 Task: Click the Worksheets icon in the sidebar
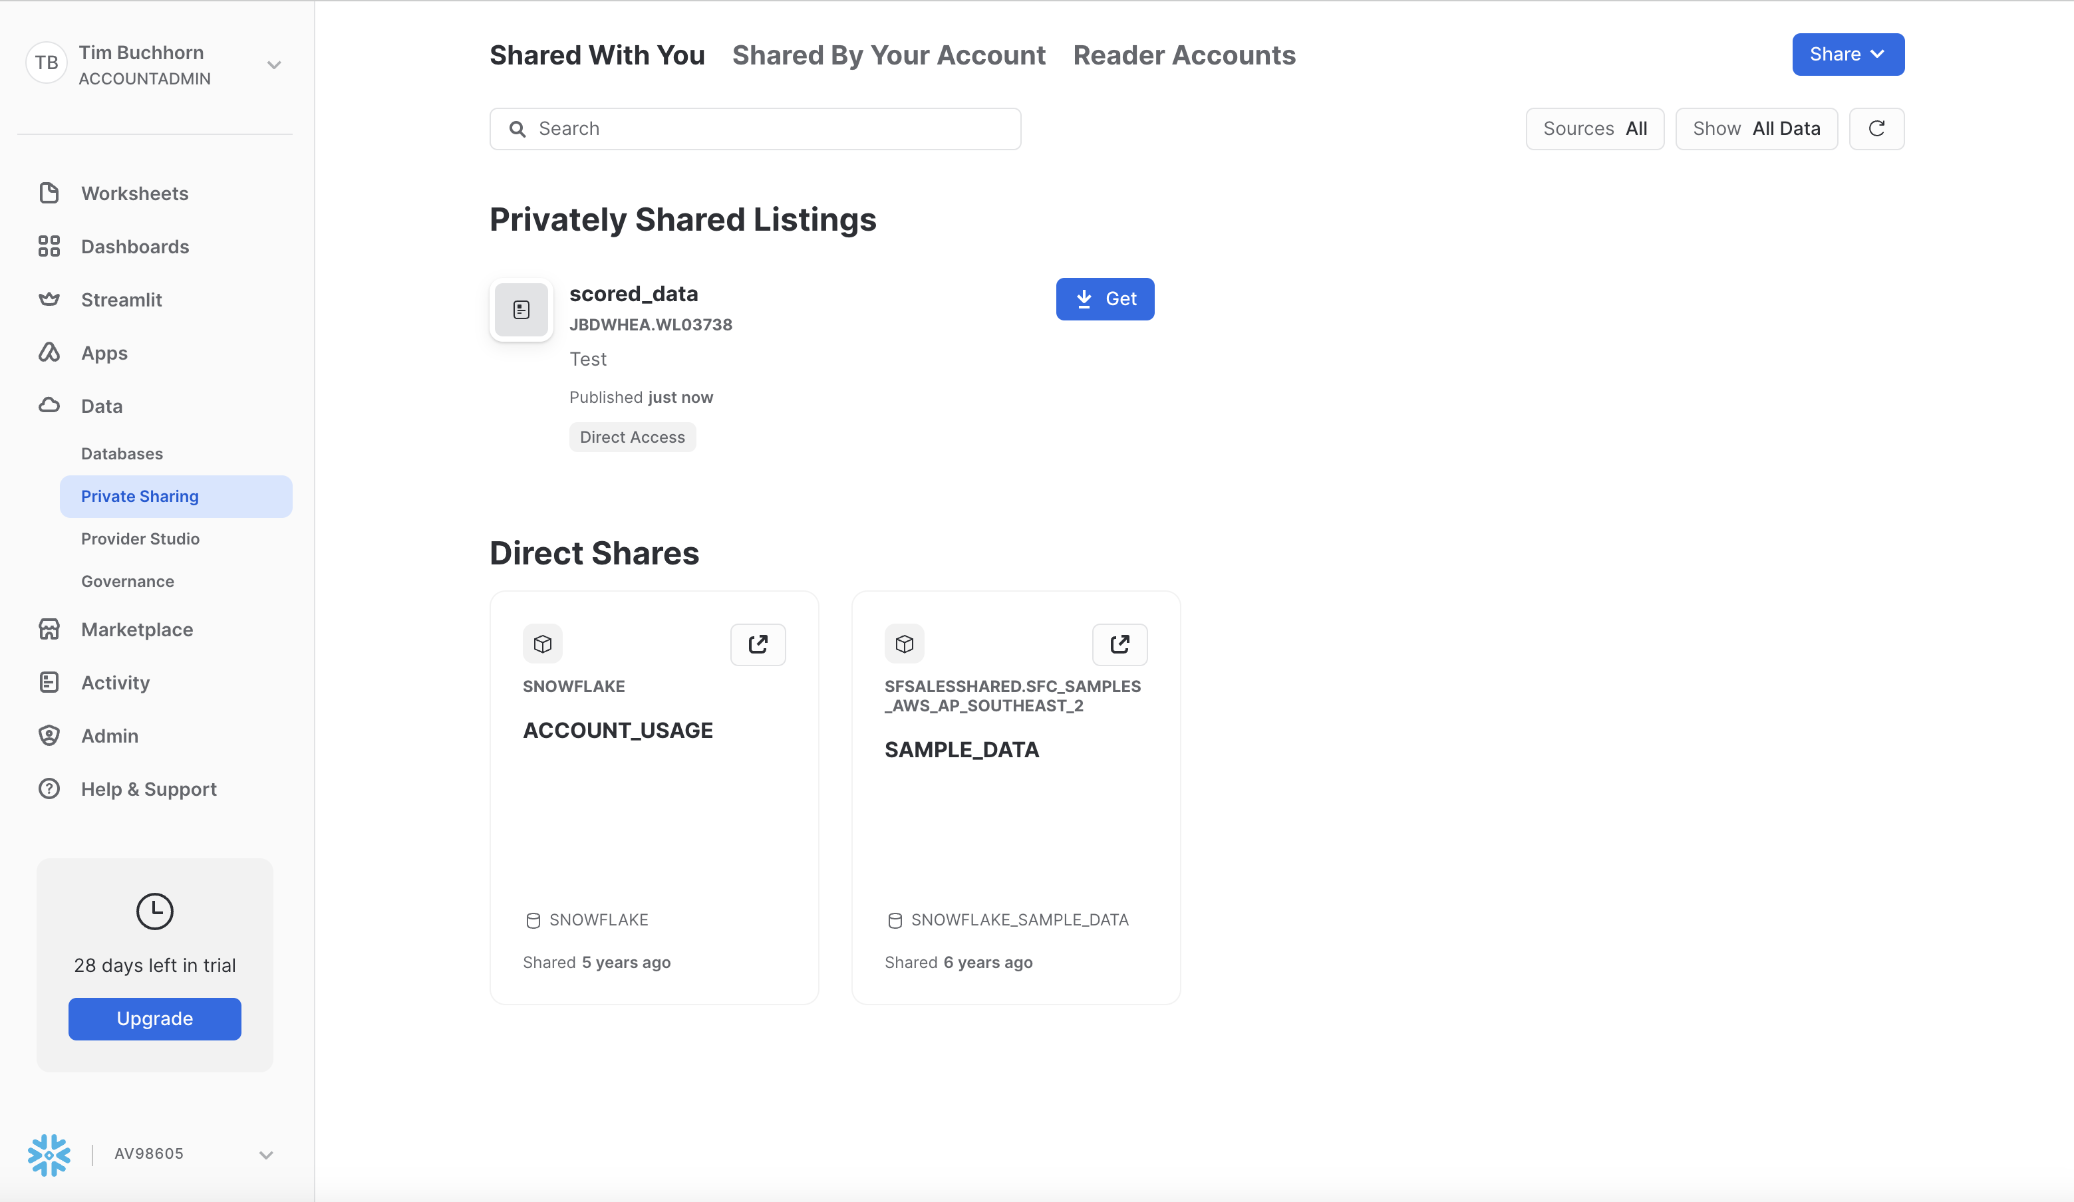pos(49,193)
